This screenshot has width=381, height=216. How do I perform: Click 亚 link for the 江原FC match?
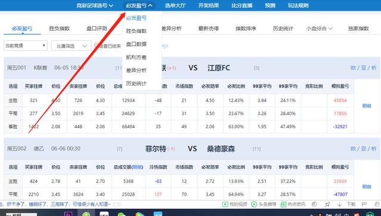pos(364,68)
